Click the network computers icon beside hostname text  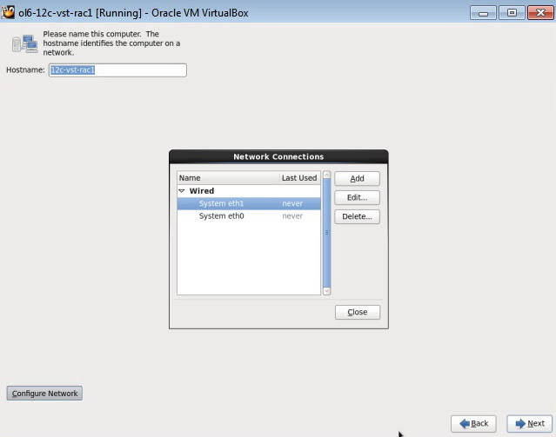pos(25,43)
